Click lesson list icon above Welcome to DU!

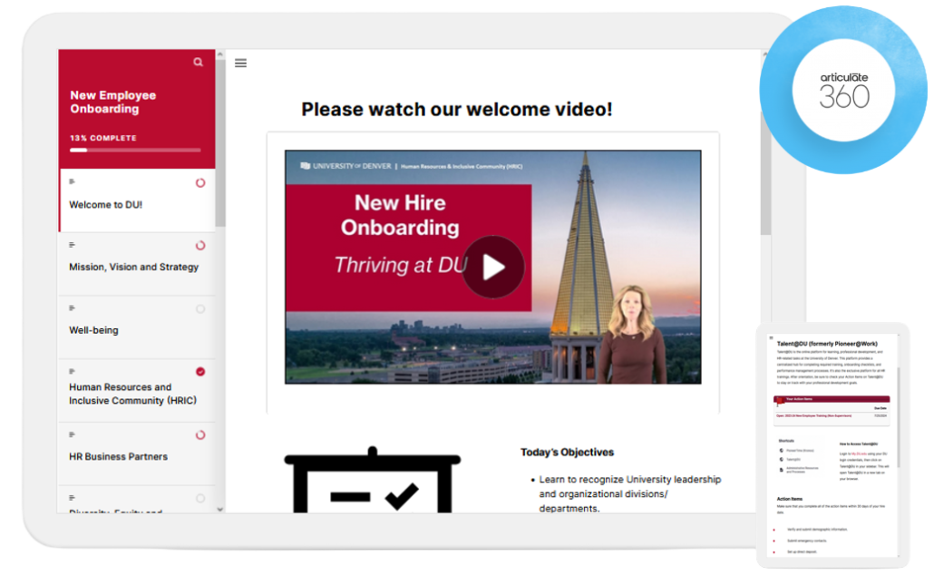click(x=72, y=181)
